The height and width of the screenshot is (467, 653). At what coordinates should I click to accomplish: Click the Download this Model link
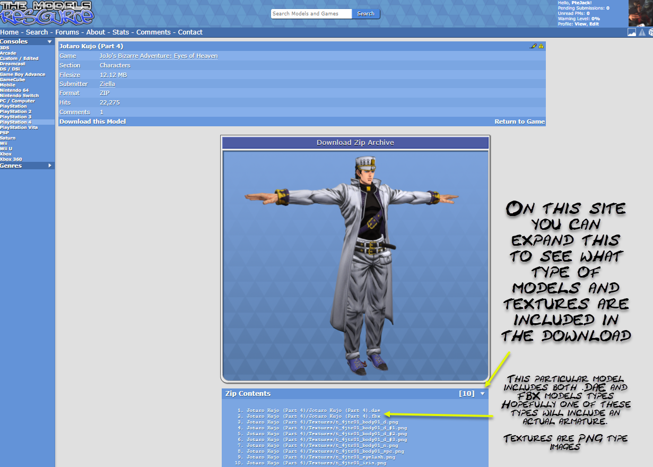[x=93, y=122]
